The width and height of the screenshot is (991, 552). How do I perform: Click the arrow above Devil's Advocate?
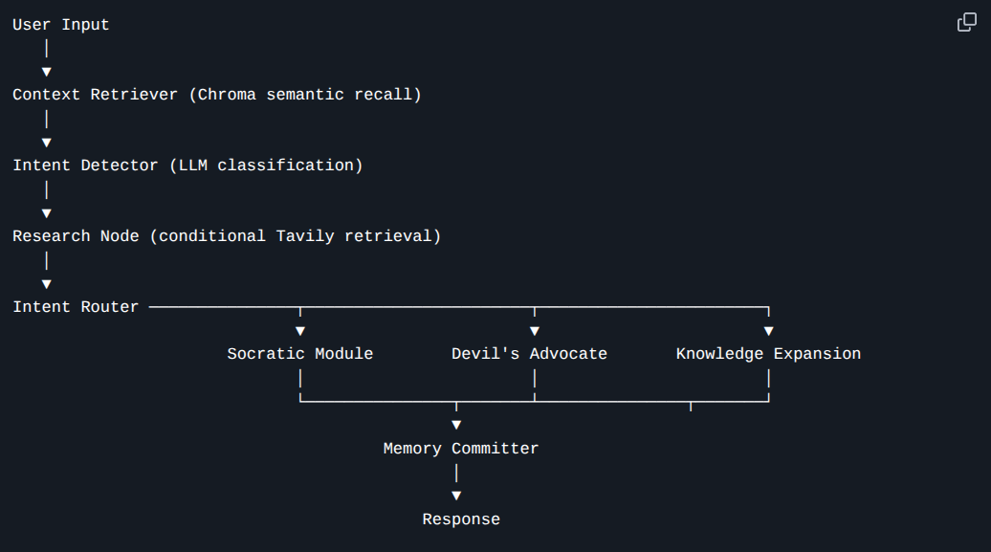[535, 331]
